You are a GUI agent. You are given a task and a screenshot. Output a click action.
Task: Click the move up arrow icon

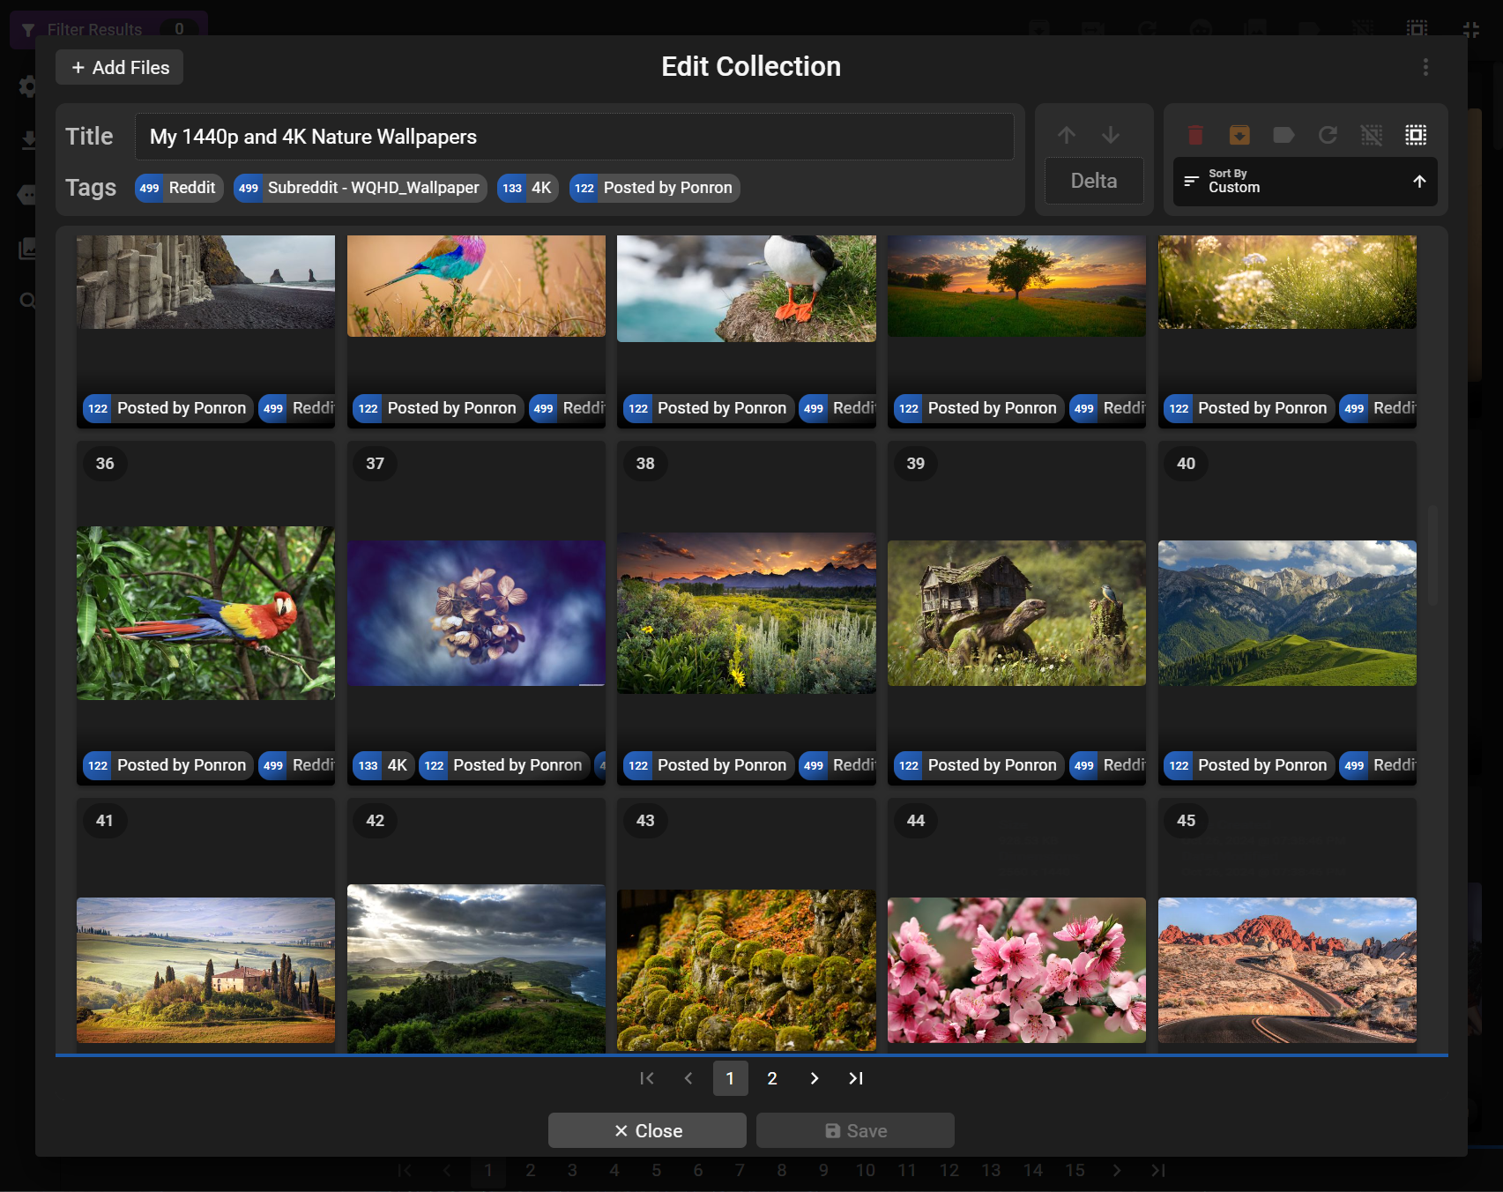1067,135
